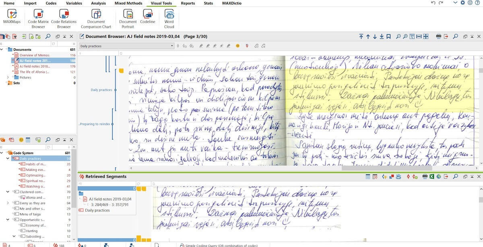Screen dimensions: 483x247
Task: Click Daily practices coding stripe label
Action: (x=101, y=90)
